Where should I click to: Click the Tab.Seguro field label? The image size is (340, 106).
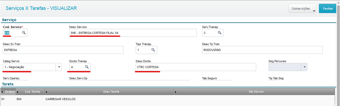click(209, 78)
